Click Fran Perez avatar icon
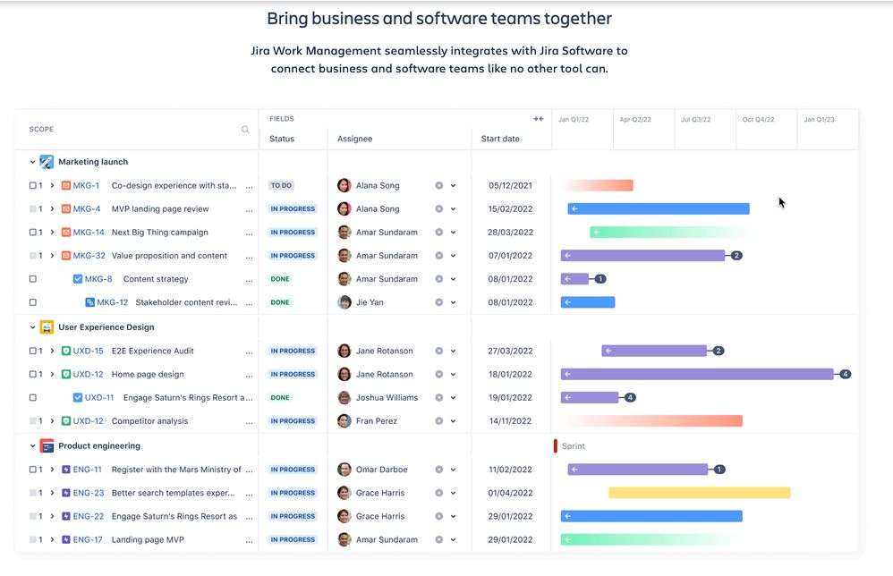 pos(344,421)
